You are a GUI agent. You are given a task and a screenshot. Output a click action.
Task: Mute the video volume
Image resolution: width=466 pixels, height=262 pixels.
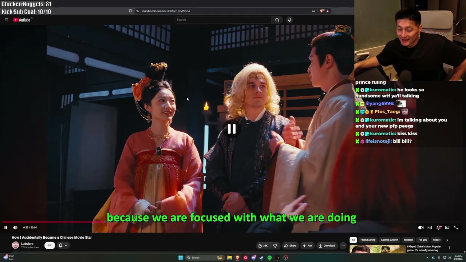click(15, 227)
